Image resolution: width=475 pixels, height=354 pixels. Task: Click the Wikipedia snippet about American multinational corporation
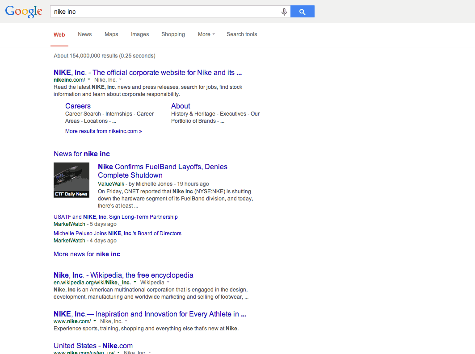[x=151, y=293]
